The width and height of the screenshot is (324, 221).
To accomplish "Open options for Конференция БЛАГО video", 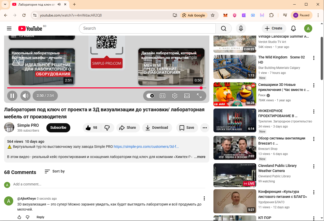I will tap(314, 192).
